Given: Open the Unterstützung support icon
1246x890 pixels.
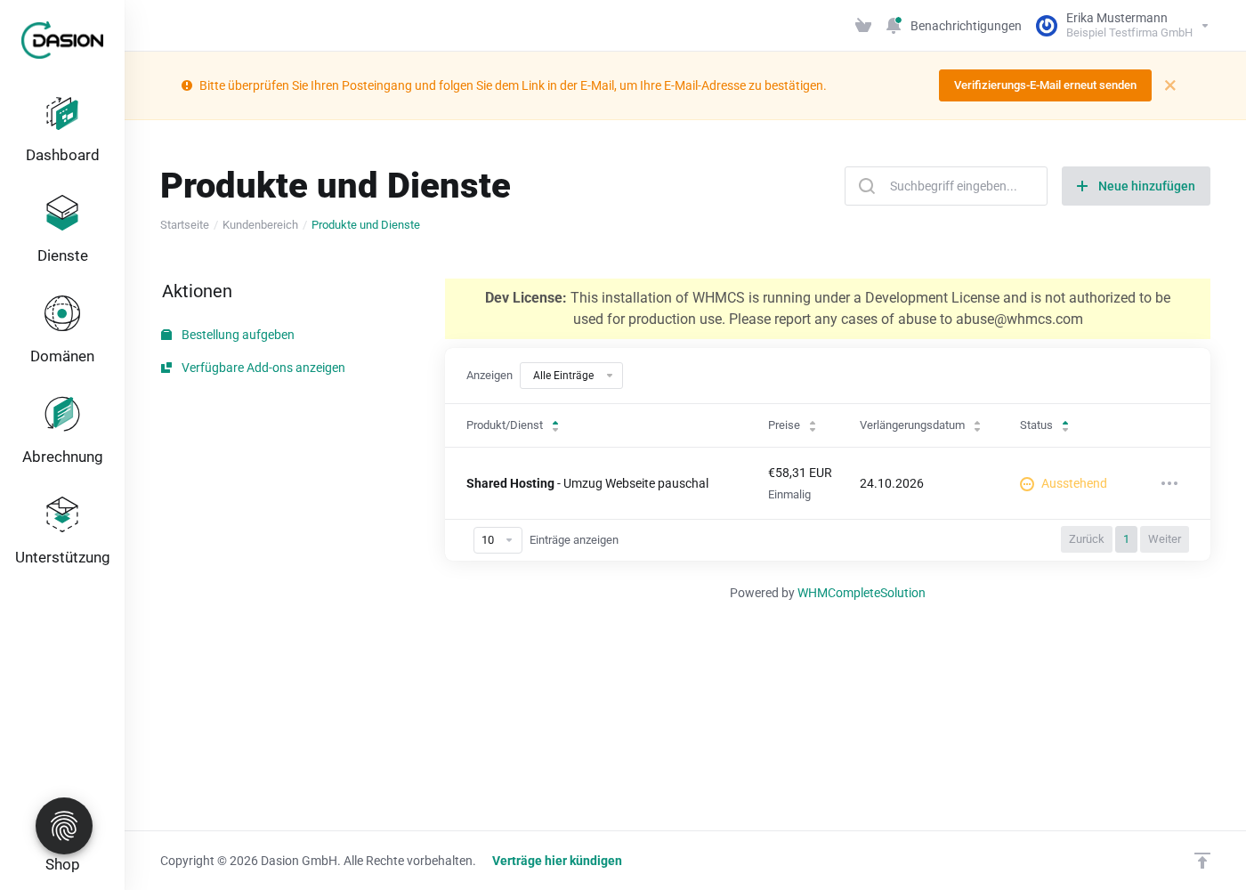Looking at the screenshot, I should pyautogui.click(x=62, y=514).
